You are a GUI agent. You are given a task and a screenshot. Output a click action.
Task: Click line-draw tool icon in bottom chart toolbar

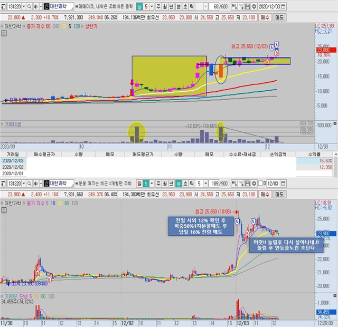pyautogui.click(x=241, y=184)
